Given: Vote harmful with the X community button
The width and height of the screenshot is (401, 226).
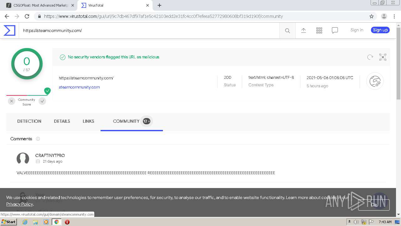Looking at the screenshot, I should pos(12,101).
